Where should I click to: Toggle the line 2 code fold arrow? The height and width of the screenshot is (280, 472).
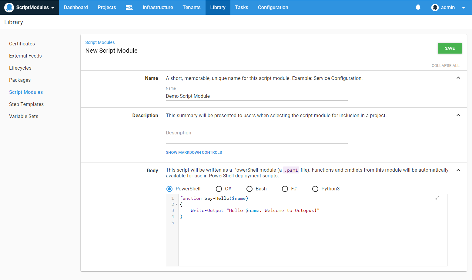coord(176,204)
